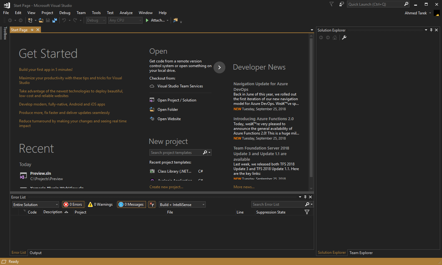Click the Visual Studio logo in title bar

point(7,5)
